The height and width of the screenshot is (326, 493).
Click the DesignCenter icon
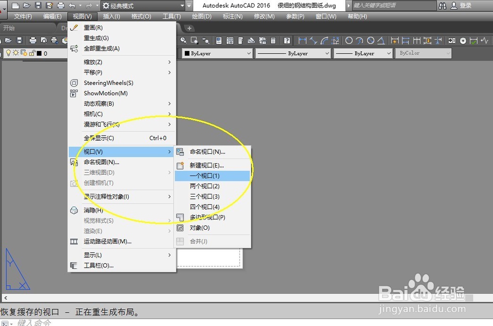(x=230, y=40)
